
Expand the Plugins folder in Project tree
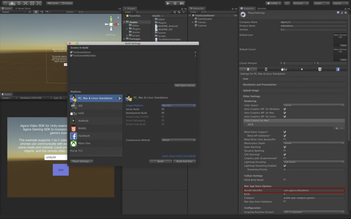click(127, 29)
